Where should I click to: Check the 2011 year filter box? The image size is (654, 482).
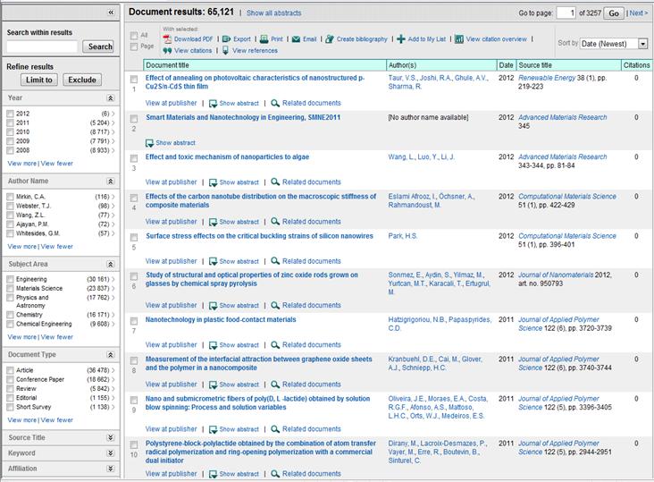[x=11, y=123]
